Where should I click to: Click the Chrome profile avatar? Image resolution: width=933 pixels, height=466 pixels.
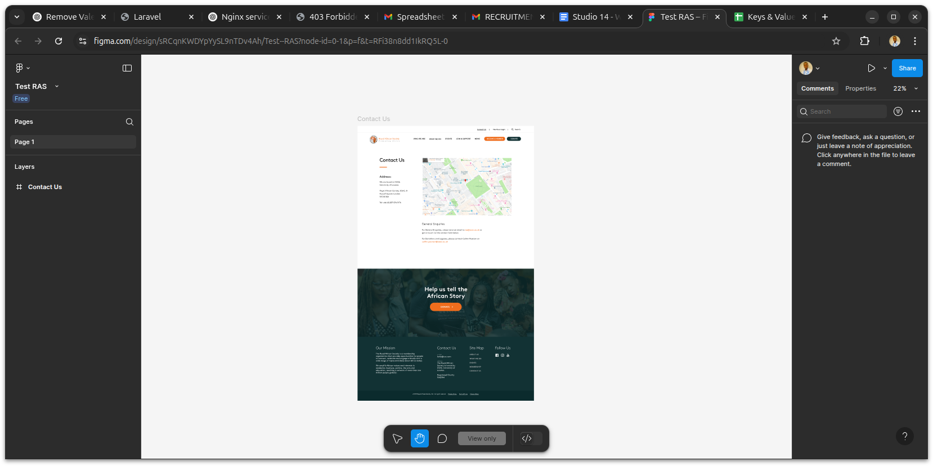[895, 41]
